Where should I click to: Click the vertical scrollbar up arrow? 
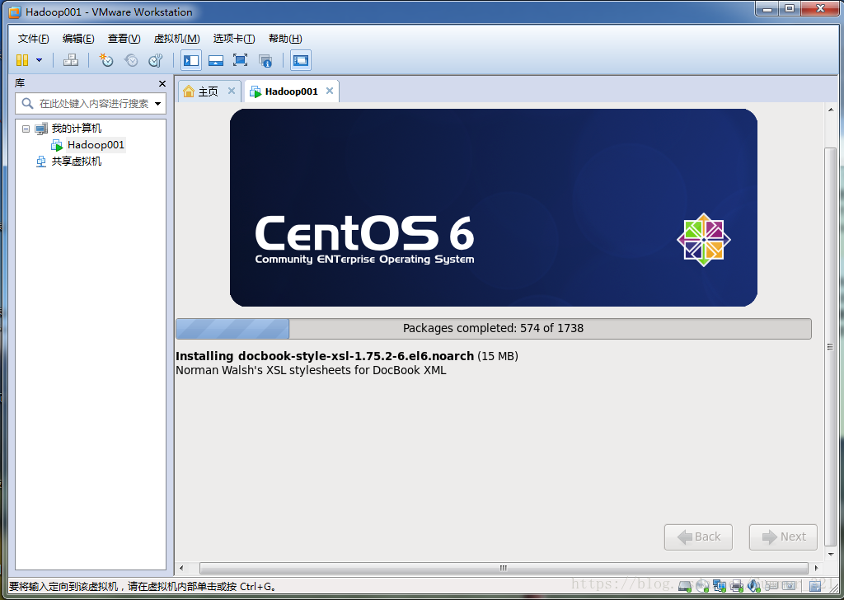831,110
